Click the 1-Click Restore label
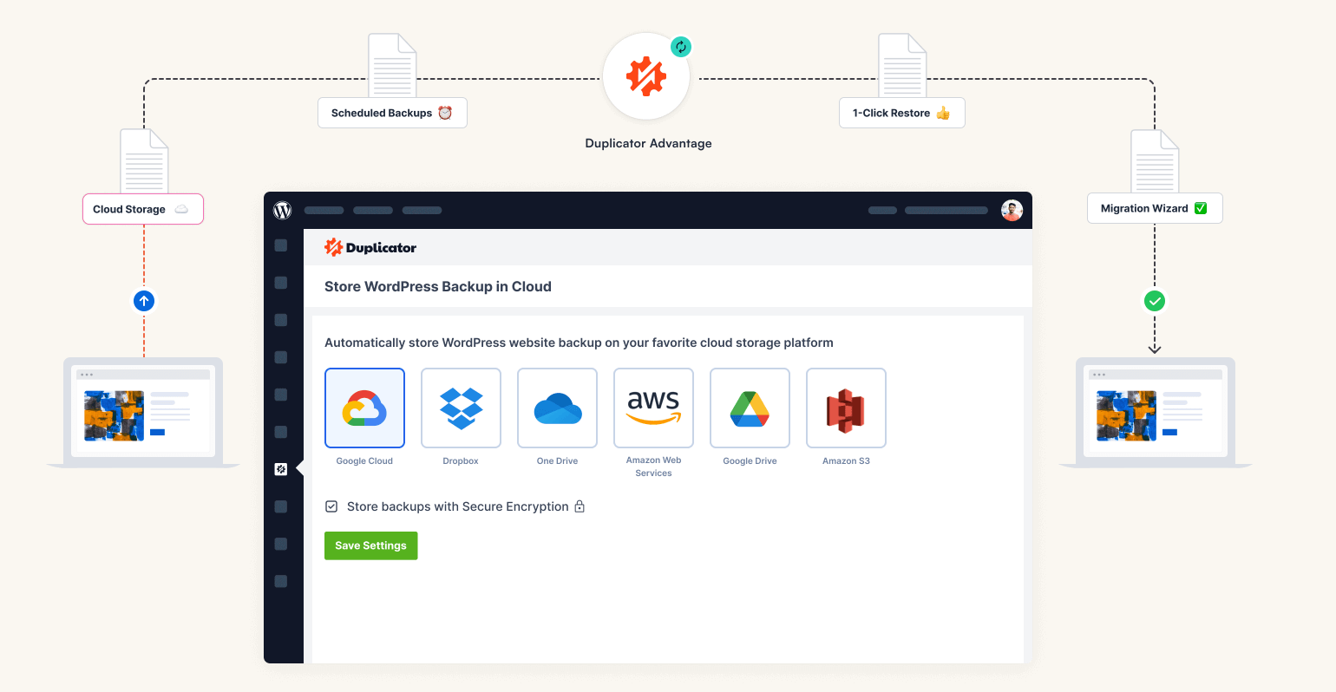 click(x=901, y=113)
